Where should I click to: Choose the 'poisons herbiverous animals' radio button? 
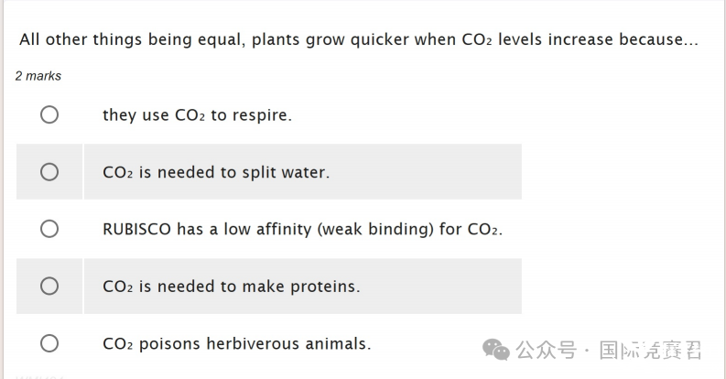tap(49, 343)
